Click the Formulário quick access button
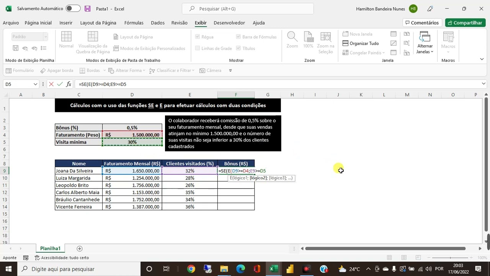The height and width of the screenshot is (276, 490). point(20,71)
